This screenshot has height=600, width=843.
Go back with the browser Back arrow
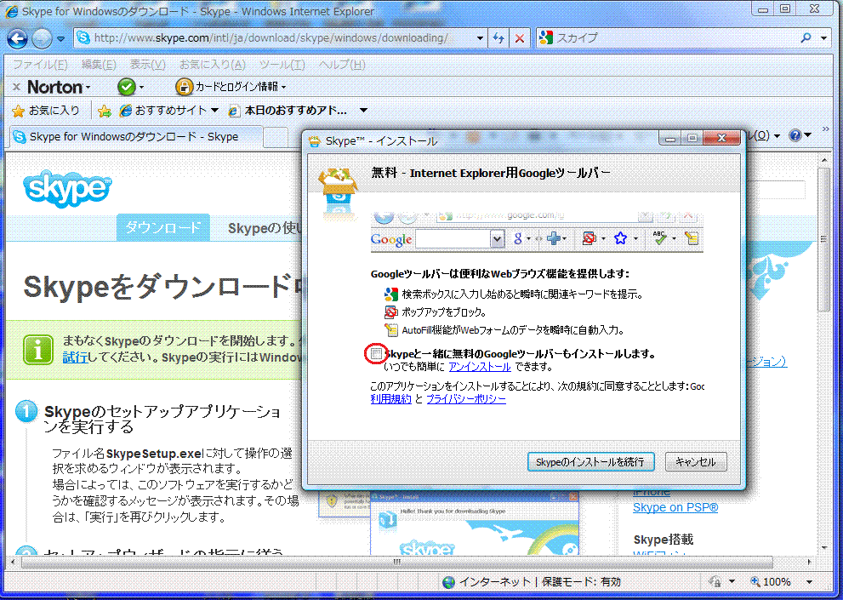click(17, 38)
